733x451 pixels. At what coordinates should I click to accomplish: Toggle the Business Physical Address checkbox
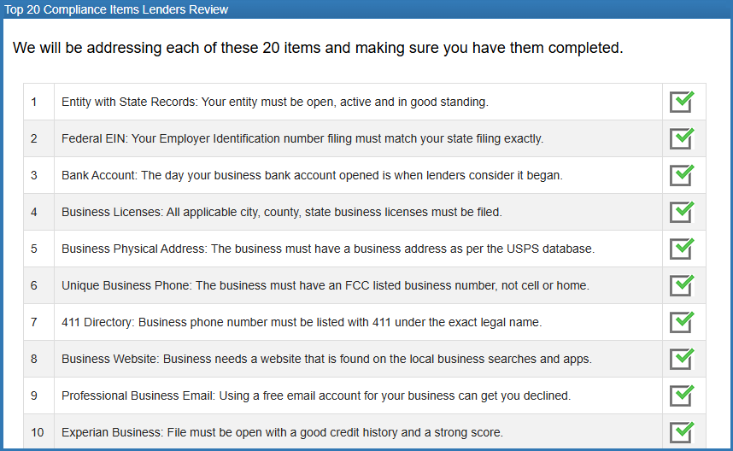click(681, 249)
